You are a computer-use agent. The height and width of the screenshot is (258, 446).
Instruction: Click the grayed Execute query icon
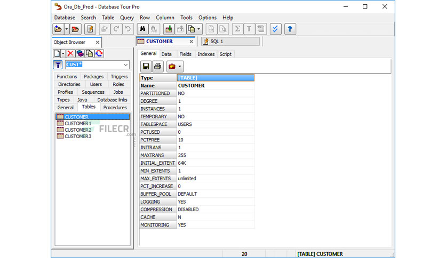point(105,29)
